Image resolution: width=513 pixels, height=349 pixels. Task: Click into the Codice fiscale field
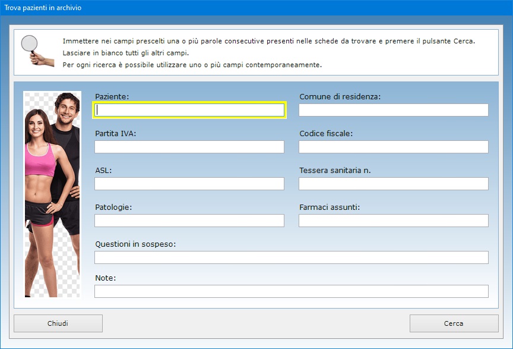point(393,147)
